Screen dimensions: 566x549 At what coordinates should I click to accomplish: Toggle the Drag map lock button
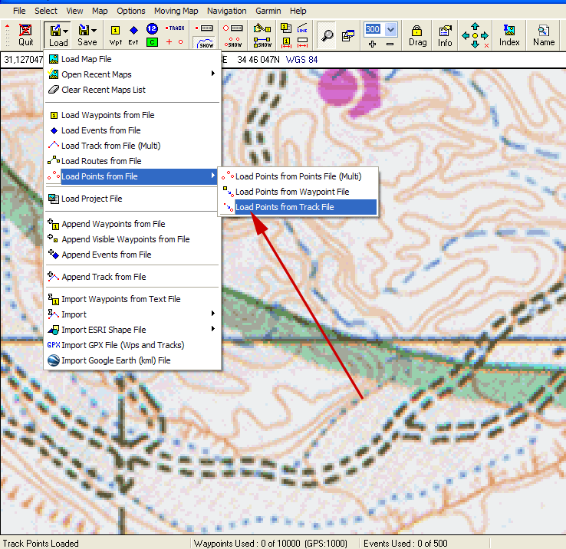point(417,35)
